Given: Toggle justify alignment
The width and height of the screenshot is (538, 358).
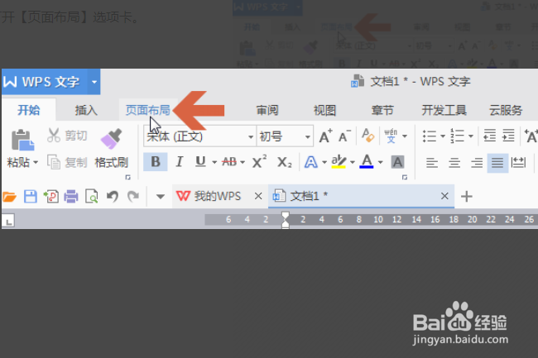Looking at the screenshot, I should [x=497, y=163].
